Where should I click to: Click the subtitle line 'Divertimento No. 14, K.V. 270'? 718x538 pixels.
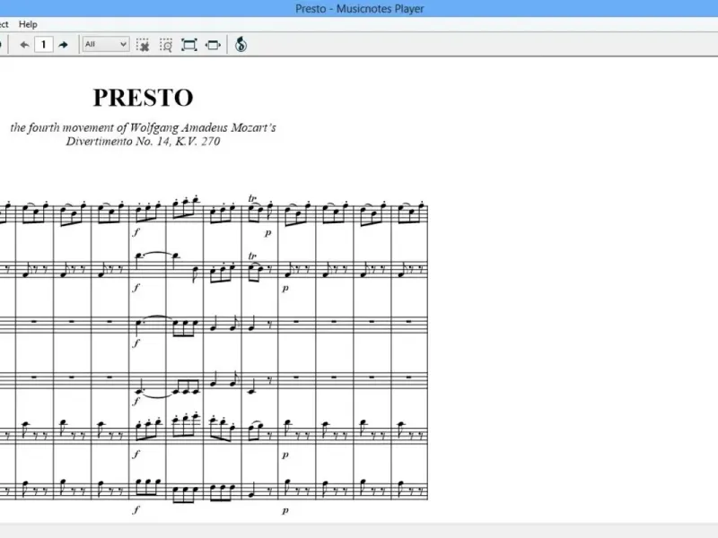(x=143, y=141)
